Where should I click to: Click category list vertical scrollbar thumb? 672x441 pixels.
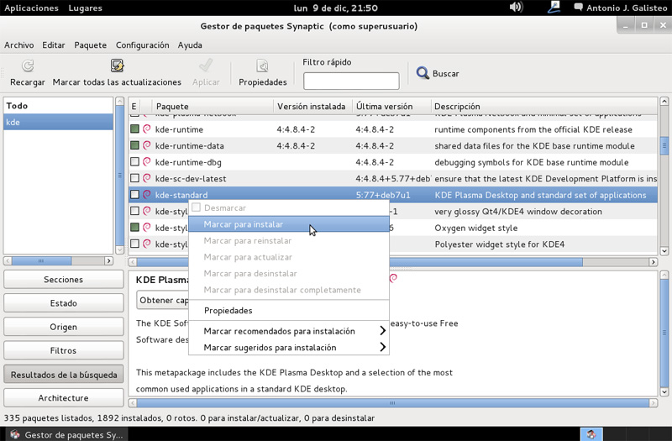119,176
